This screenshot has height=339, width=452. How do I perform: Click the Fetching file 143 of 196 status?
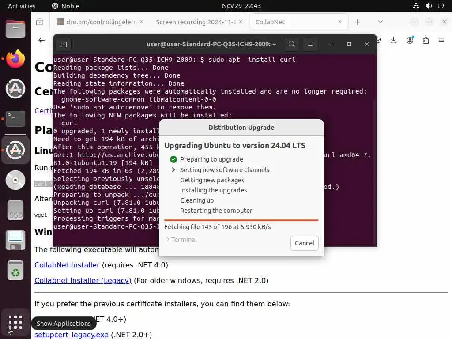pos(217,227)
